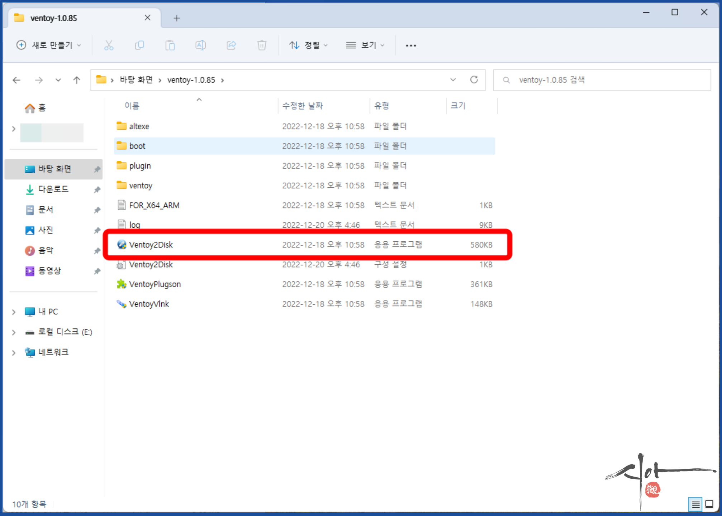Click the Copy icon in toolbar
This screenshot has height=516, width=722.
(139, 45)
